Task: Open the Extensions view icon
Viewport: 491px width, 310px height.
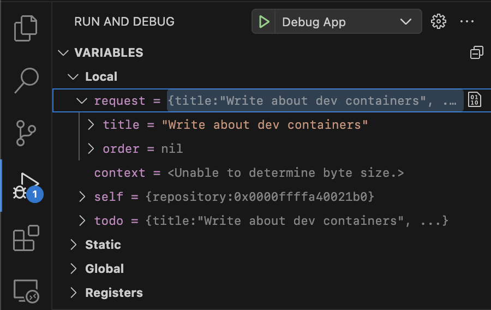Action: [26, 238]
